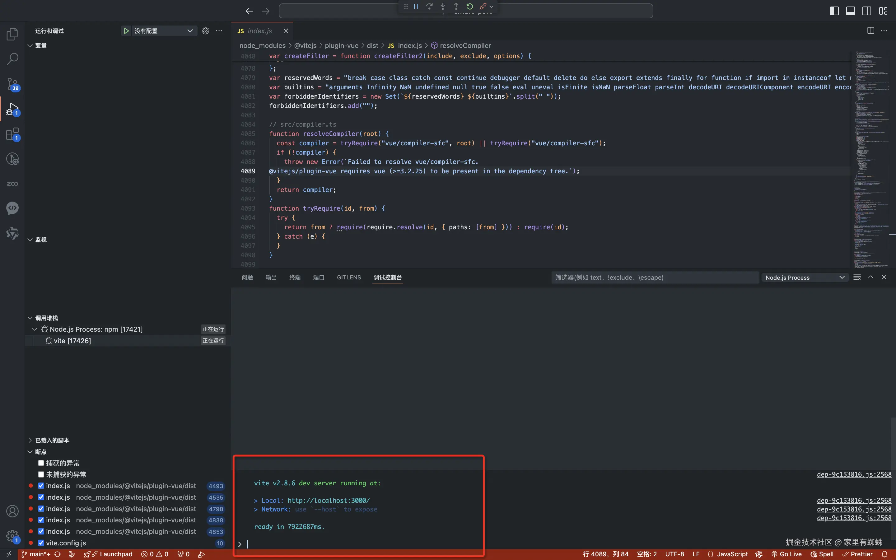896x560 pixels.
Task: Uncheck the vite.config.js breakpoint checkbox
Action: 41,543
